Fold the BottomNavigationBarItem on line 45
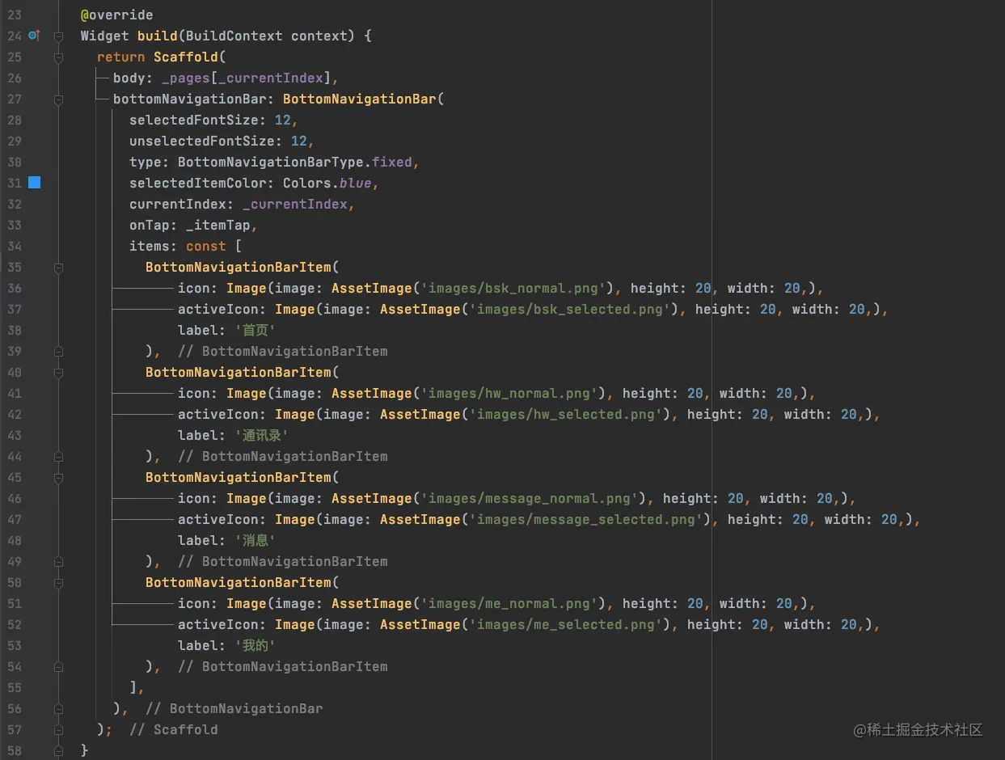This screenshot has height=760, width=1005. (x=58, y=478)
